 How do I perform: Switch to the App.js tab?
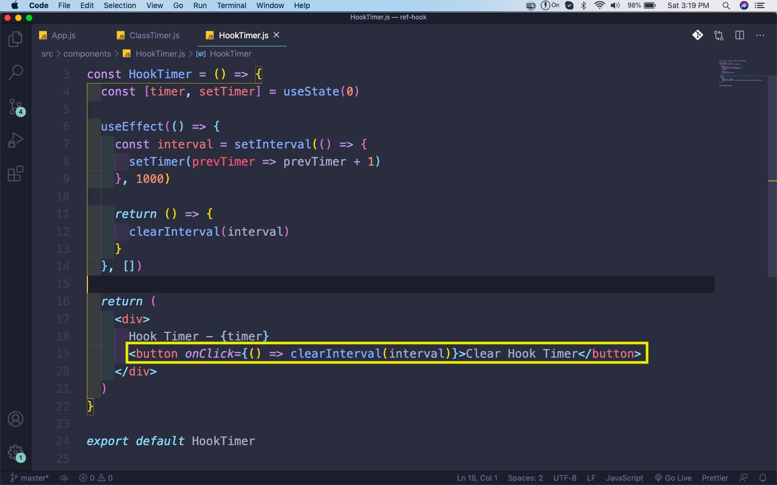(57, 36)
